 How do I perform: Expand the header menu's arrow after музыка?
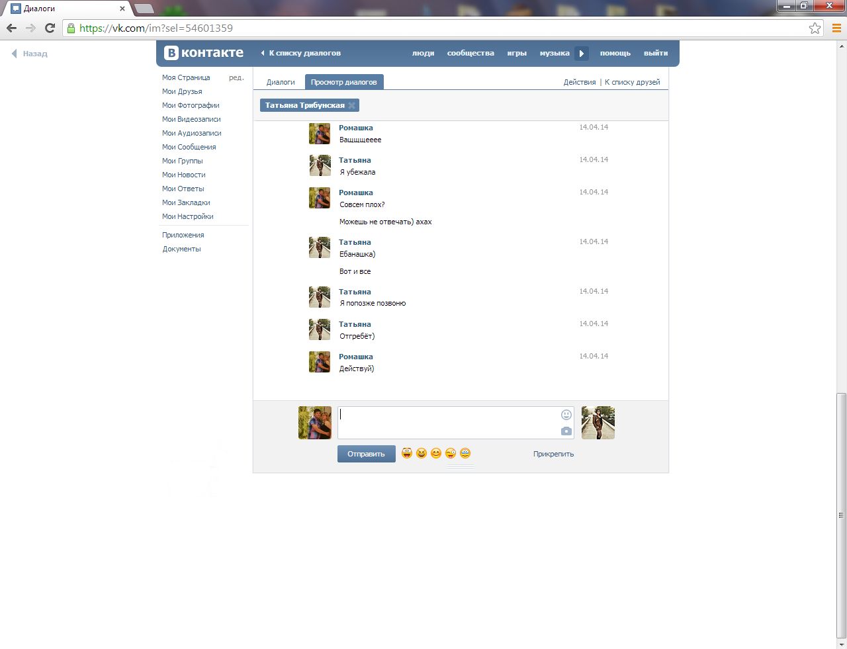[582, 54]
